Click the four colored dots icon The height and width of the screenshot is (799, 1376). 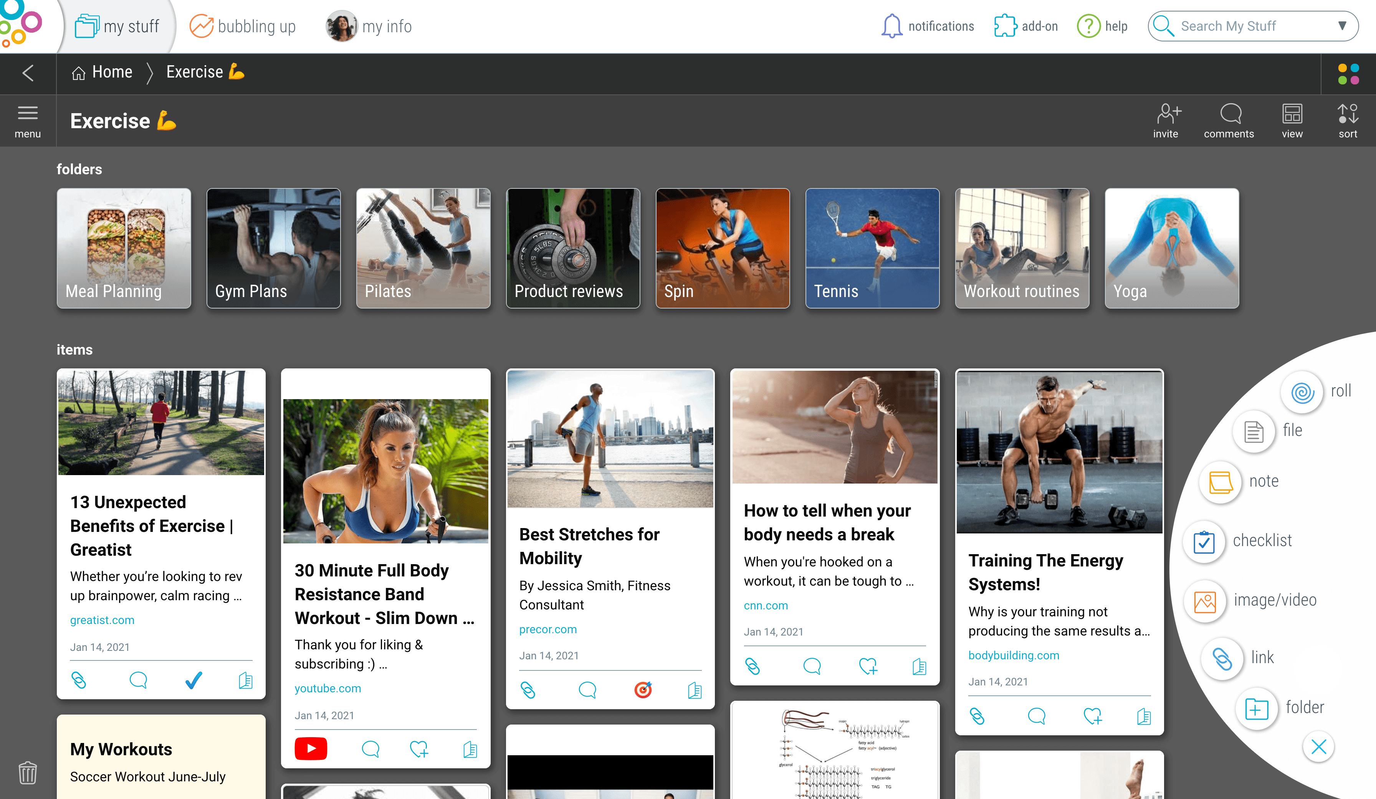point(1348,74)
